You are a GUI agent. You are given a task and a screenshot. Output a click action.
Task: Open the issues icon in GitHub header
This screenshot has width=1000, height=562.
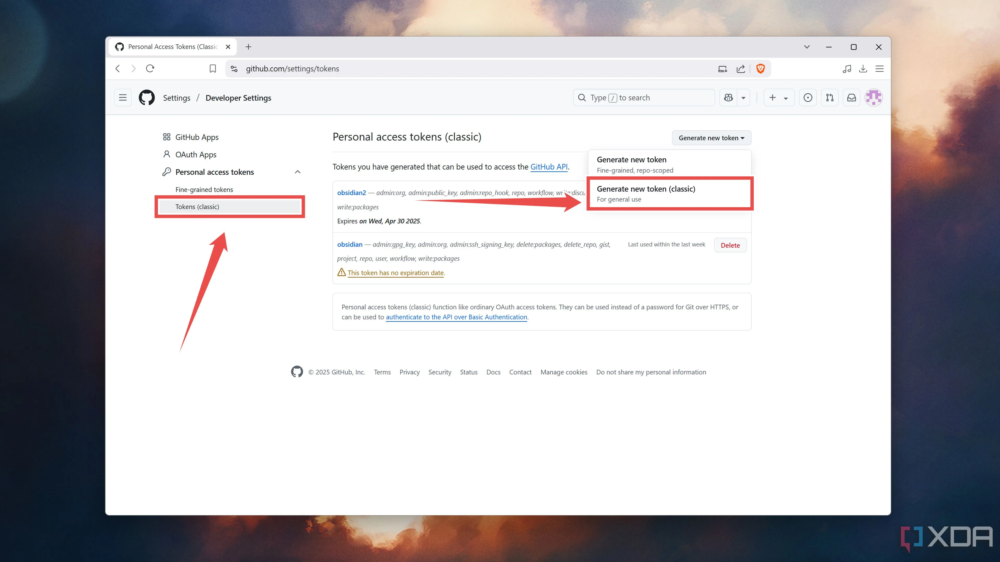tap(808, 98)
